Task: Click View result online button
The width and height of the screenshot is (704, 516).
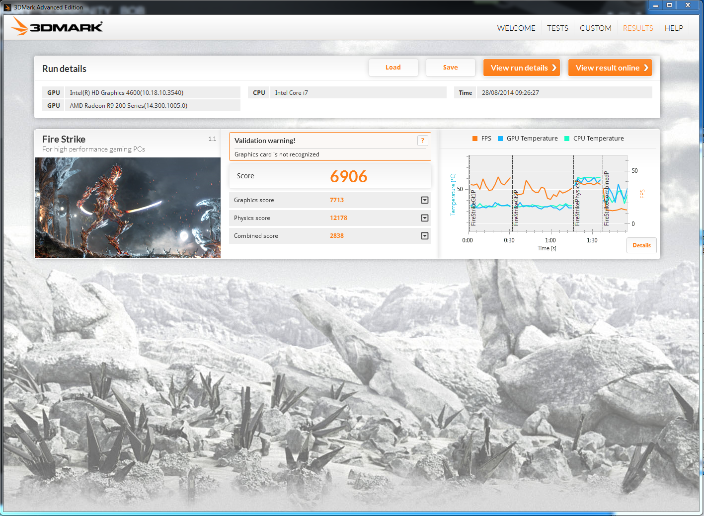Action: coord(610,68)
